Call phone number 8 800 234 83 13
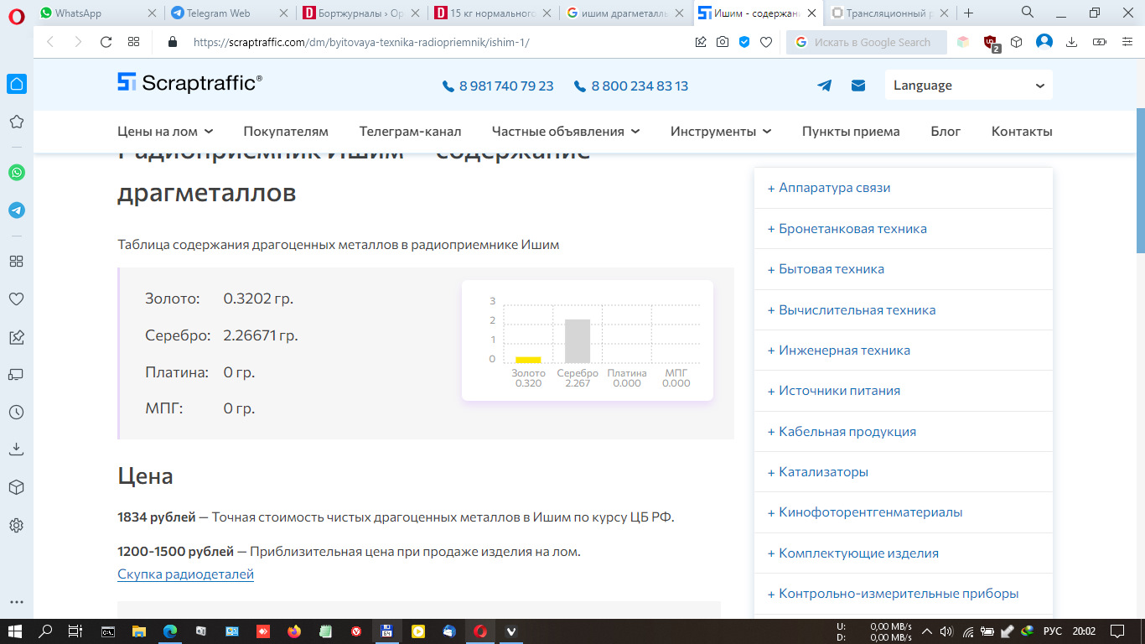1145x644 pixels. [631, 86]
